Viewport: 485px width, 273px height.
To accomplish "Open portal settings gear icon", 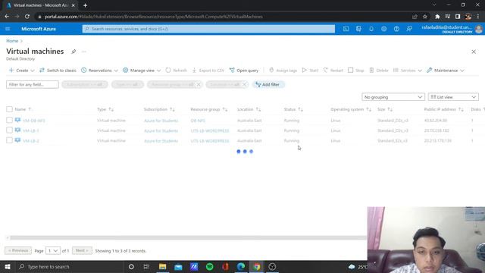I will 384,29.
